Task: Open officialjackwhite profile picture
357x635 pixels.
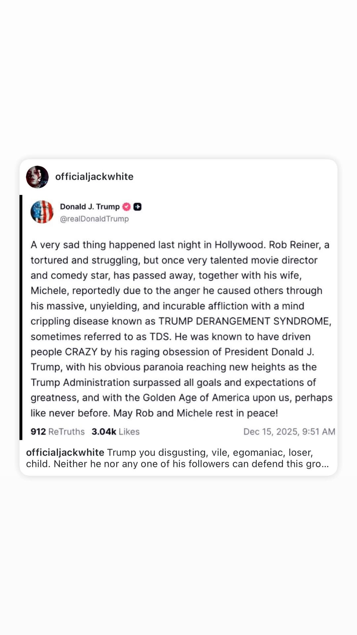Action: [x=37, y=177]
